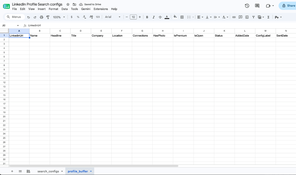Open zoom level 100% dropdown
Image resolution: width=296 pixels, height=175 pixels.
click(59, 17)
